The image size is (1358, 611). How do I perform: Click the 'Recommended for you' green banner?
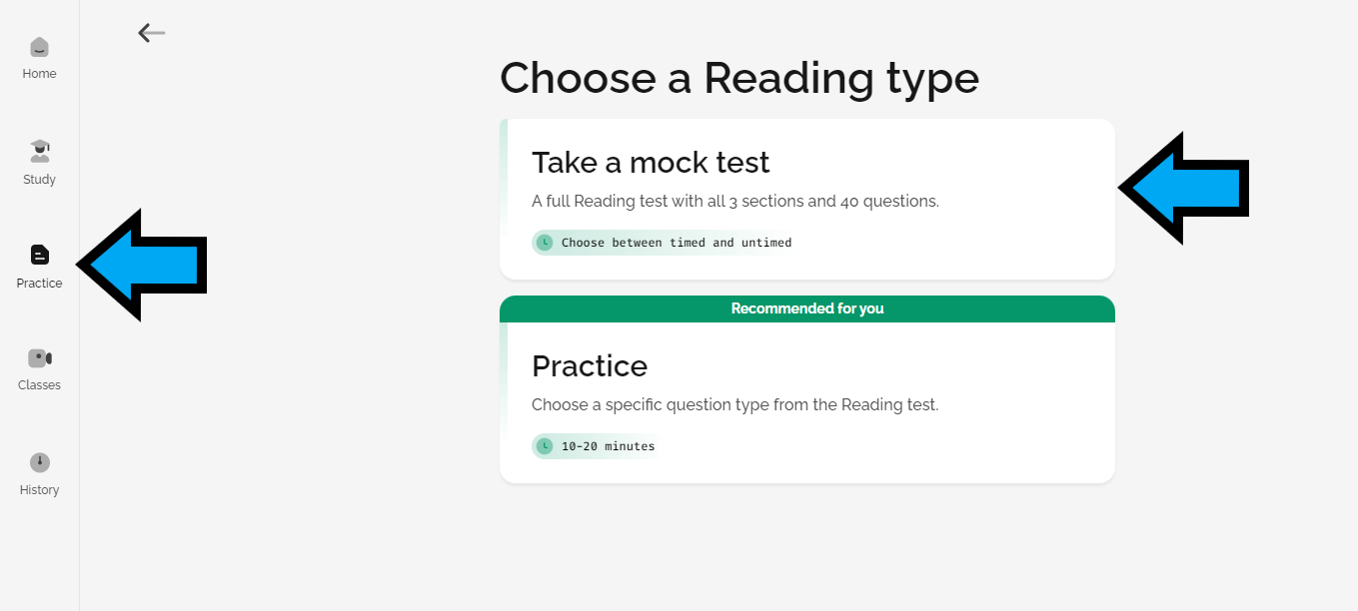tap(806, 308)
